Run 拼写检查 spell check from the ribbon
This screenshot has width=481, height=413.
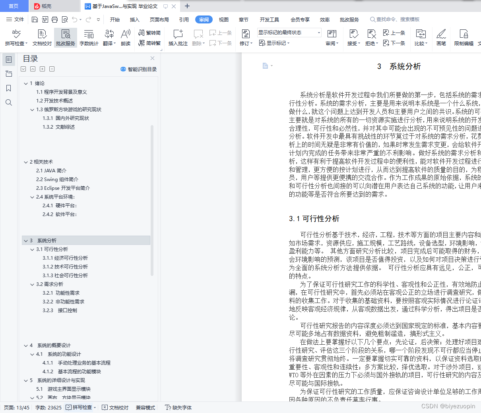(16, 38)
